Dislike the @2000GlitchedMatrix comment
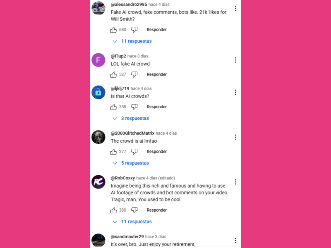The height and width of the screenshot is (248, 331). point(134,152)
